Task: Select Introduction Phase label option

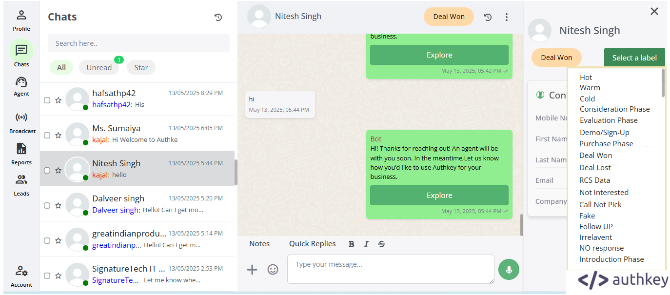Action: coord(611,259)
